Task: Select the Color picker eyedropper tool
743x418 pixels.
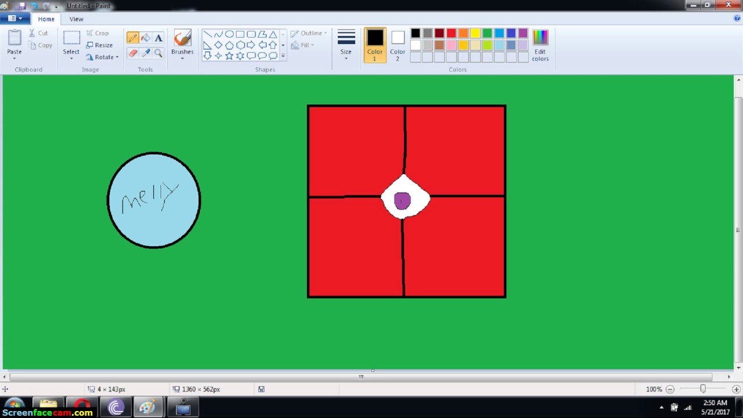Action: click(x=146, y=53)
